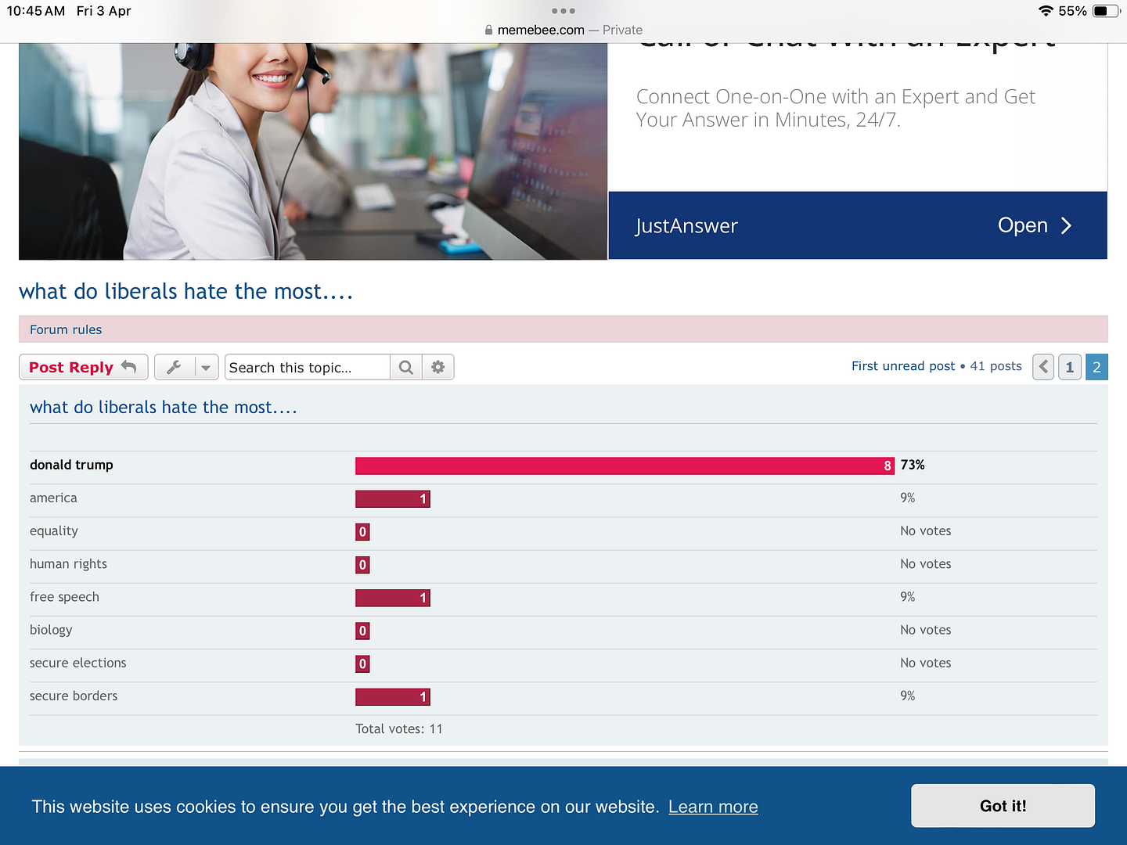The image size is (1127, 845).
Task: Open the Forum rules link
Action: (x=66, y=329)
